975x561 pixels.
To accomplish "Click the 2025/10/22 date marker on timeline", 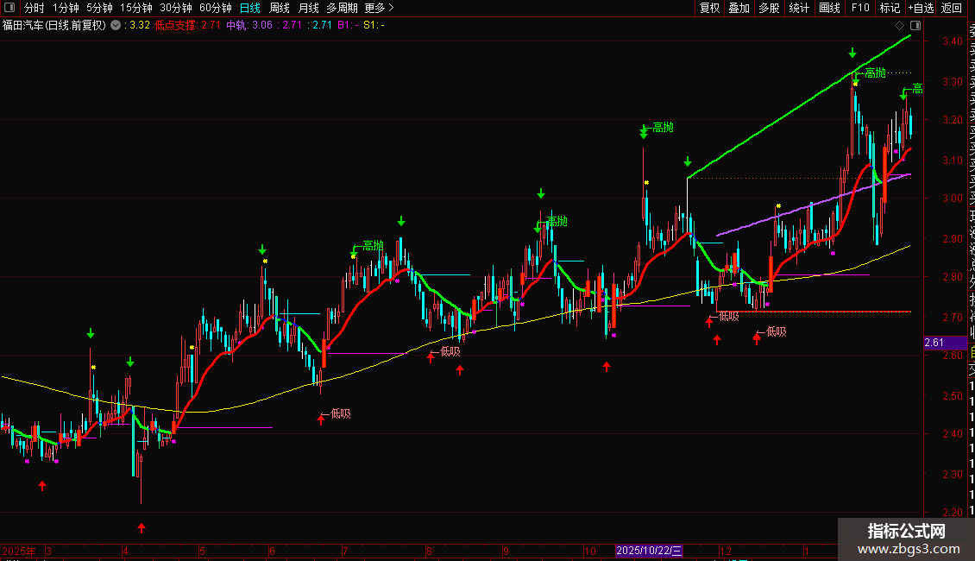I will pyautogui.click(x=650, y=551).
